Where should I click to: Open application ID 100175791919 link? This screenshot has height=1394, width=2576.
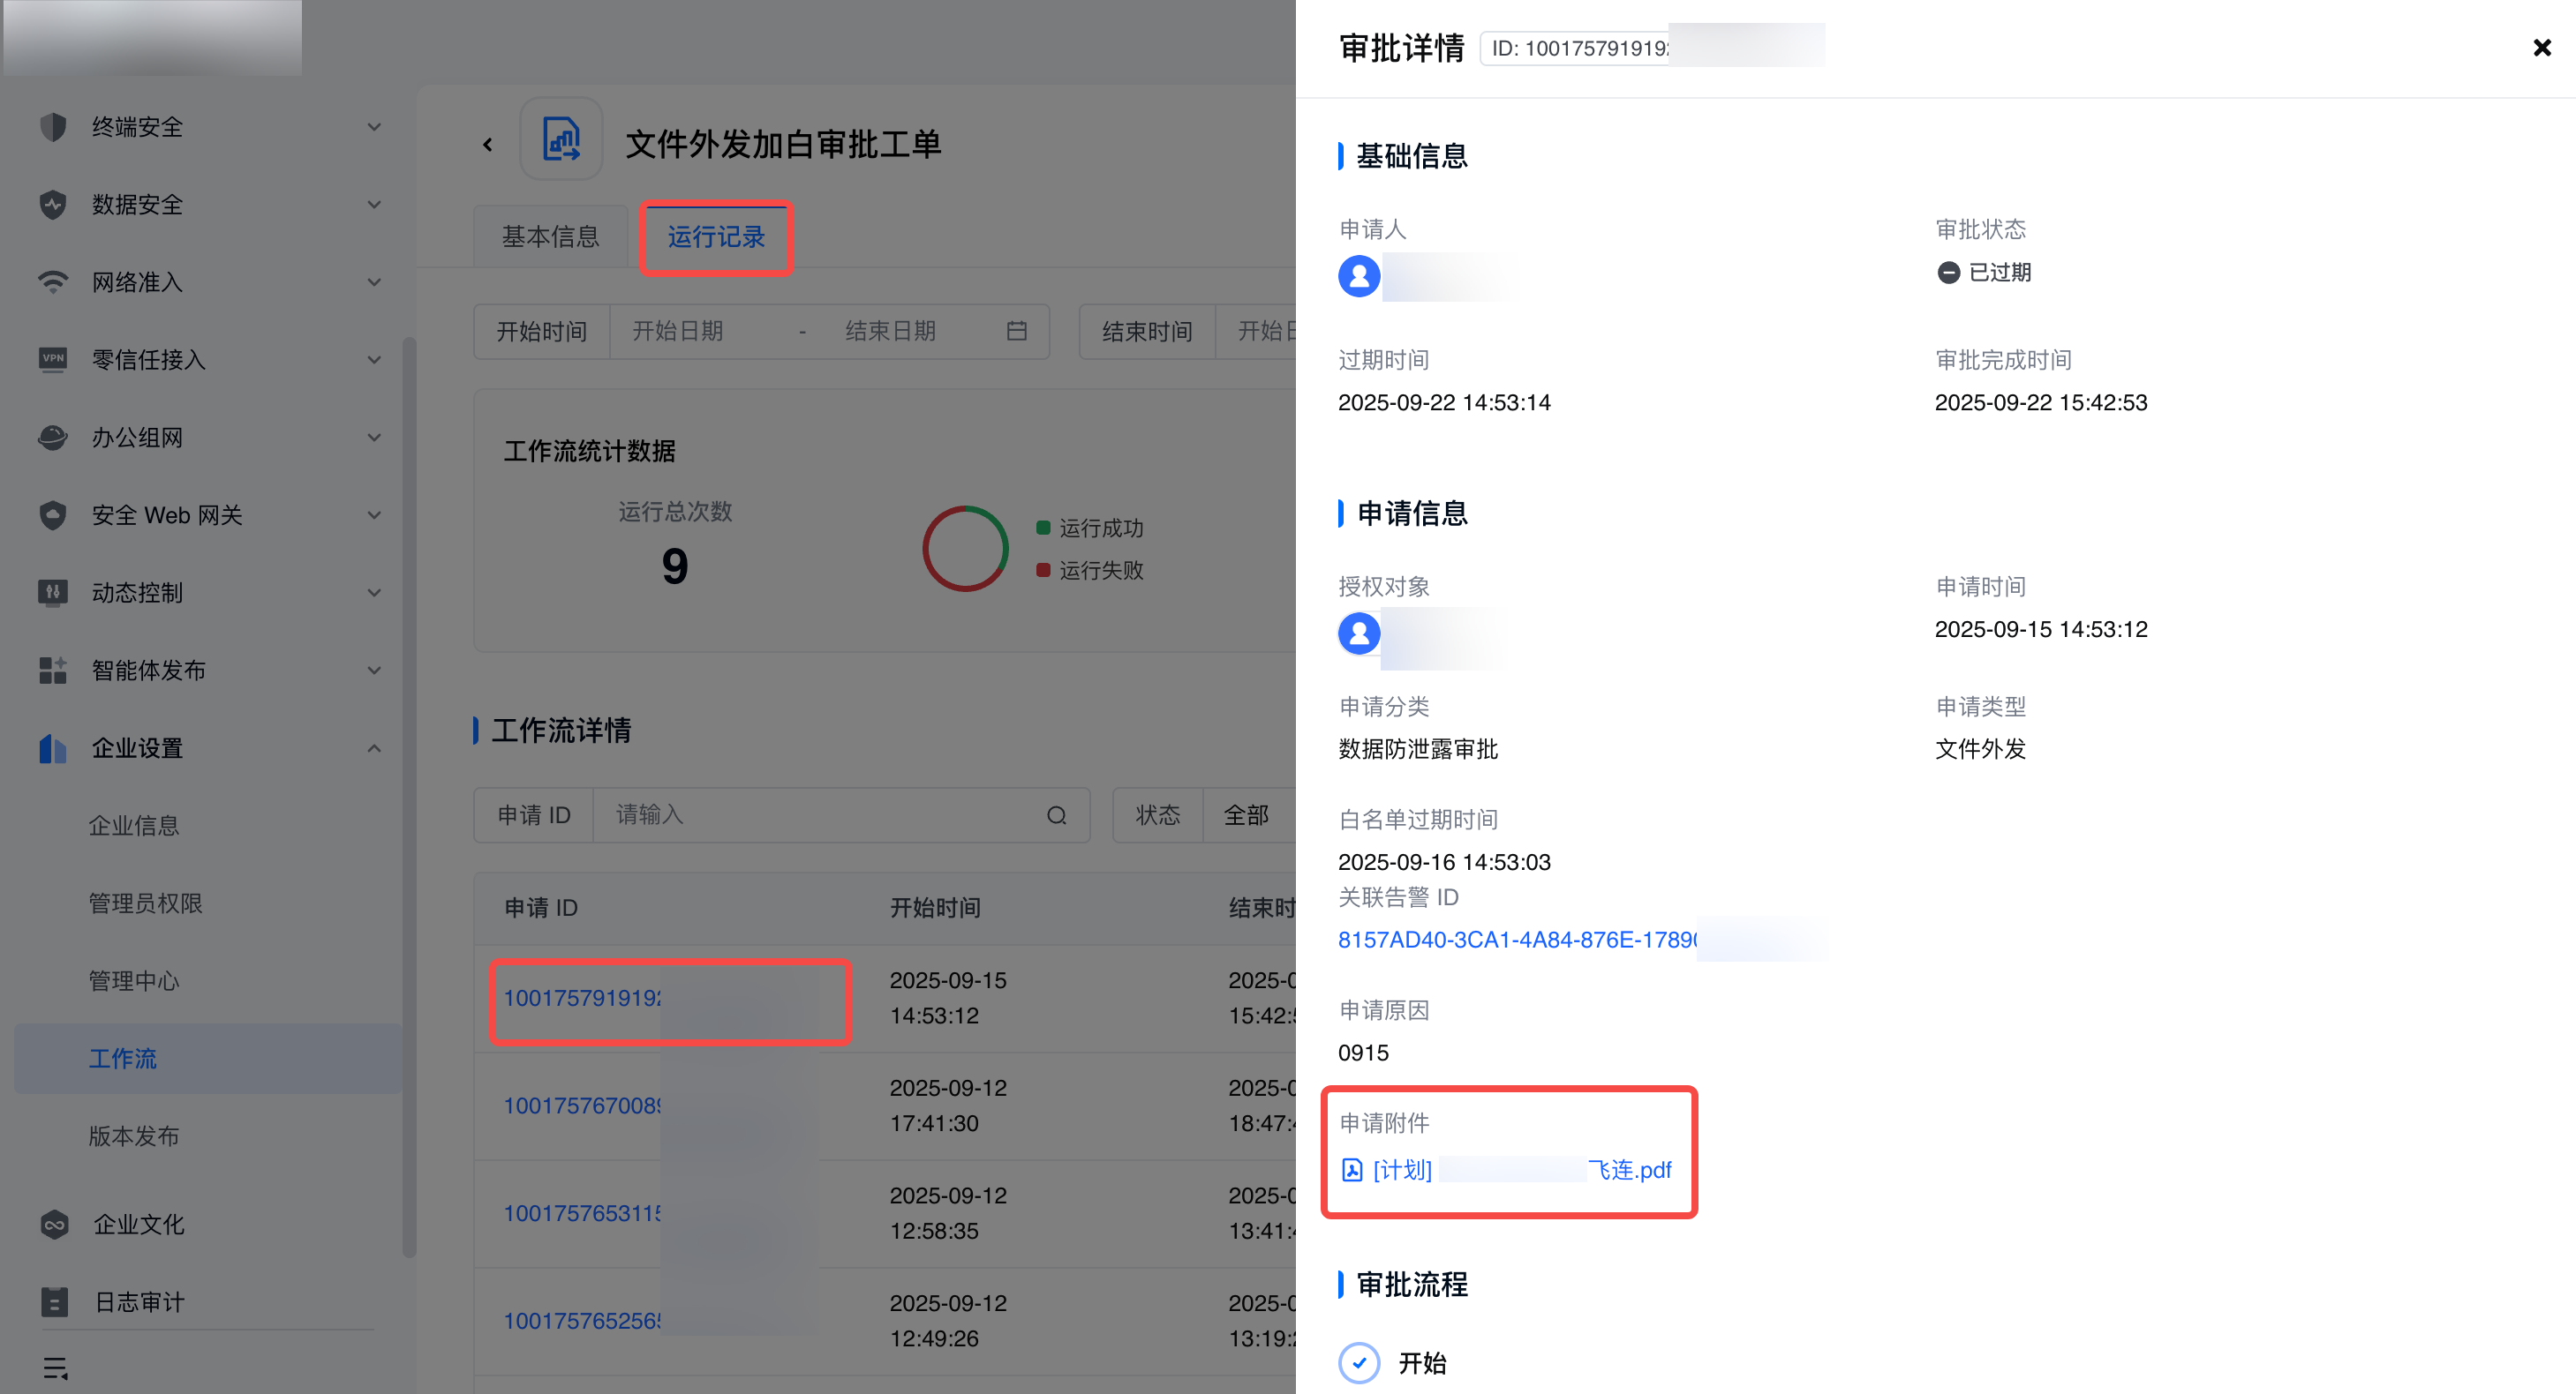click(x=582, y=998)
